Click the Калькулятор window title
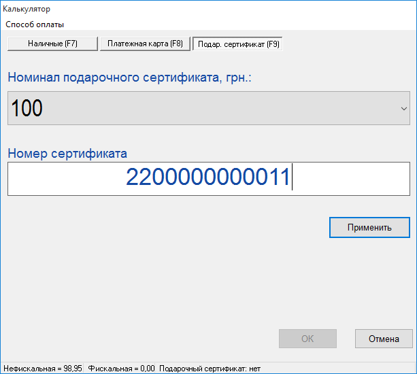This screenshot has height=374, width=417. 27,10
